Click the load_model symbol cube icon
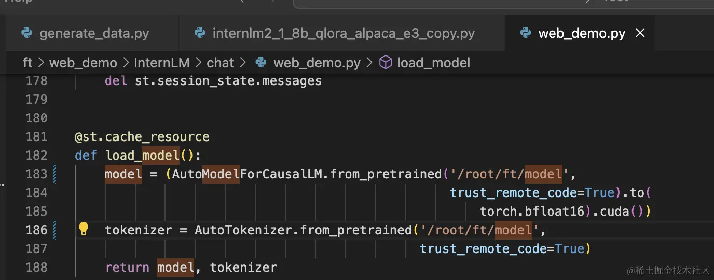The height and width of the screenshot is (280, 714). [x=386, y=63]
